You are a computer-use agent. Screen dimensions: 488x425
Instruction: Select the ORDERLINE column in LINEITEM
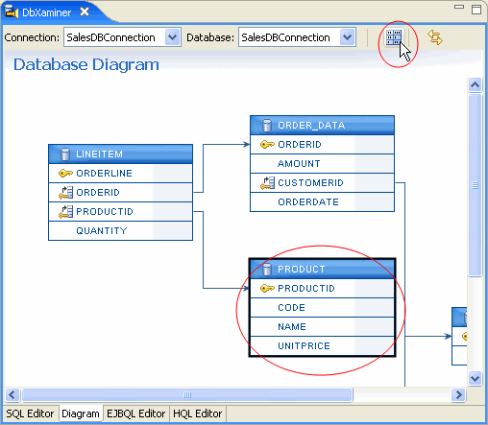tap(120, 174)
